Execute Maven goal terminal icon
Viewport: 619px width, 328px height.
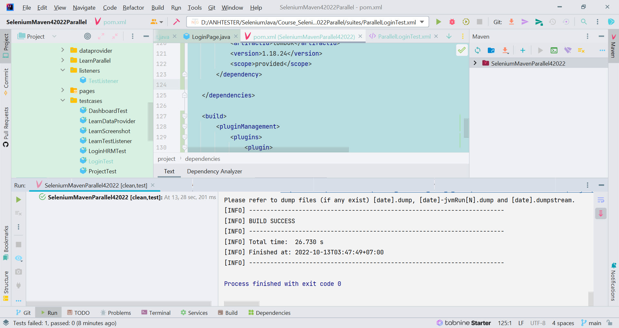tap(554, 50)
